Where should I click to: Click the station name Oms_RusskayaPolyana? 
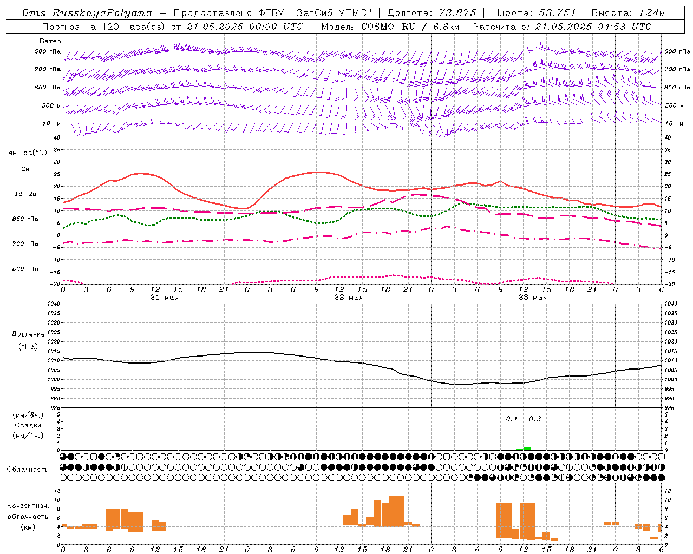point(88,13)
